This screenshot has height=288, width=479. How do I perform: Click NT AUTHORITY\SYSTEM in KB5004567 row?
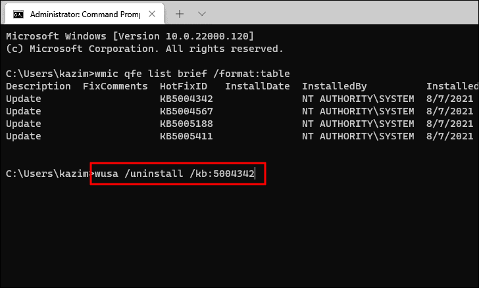tap(358, 111)
